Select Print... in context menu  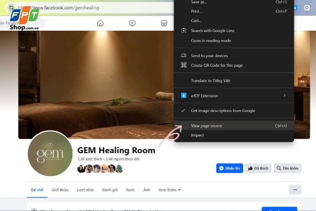[x=234, y=11]
